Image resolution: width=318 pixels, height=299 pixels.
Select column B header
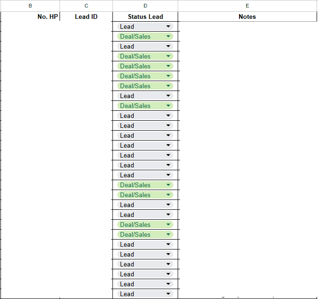30,6
